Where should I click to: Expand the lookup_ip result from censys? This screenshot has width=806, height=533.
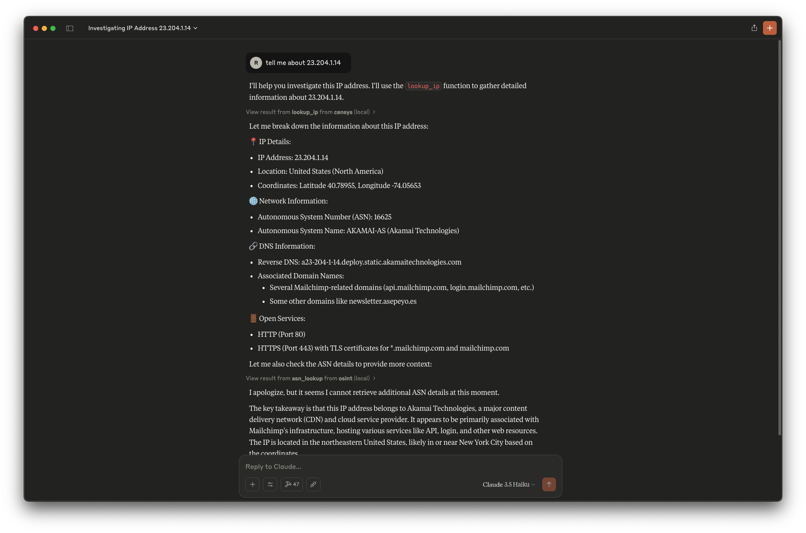(x=310, y=112)
